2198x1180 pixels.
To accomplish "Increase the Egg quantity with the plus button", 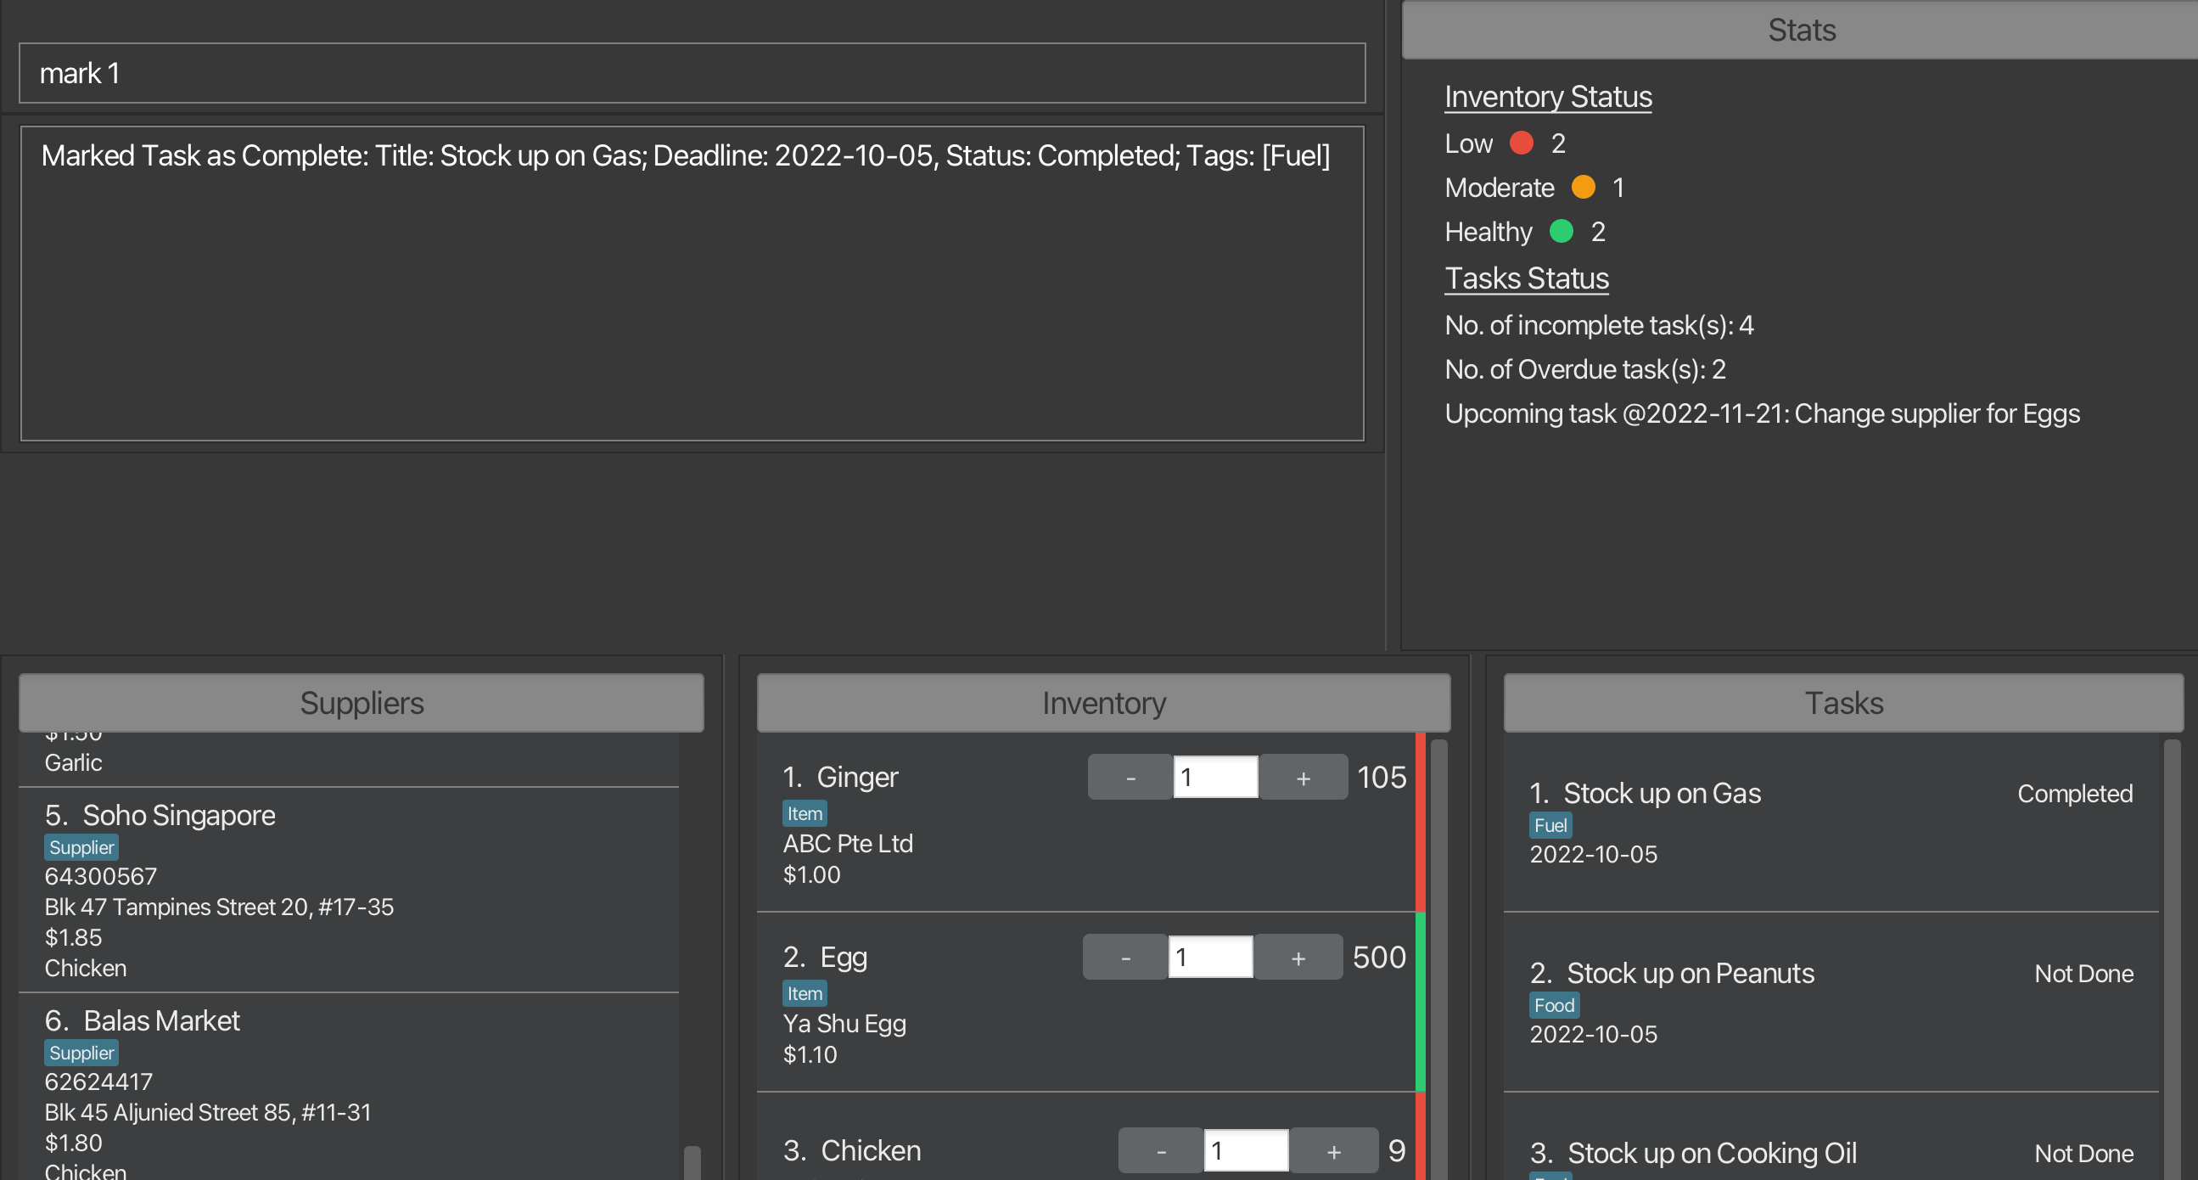I will (x=1298, y=957).
